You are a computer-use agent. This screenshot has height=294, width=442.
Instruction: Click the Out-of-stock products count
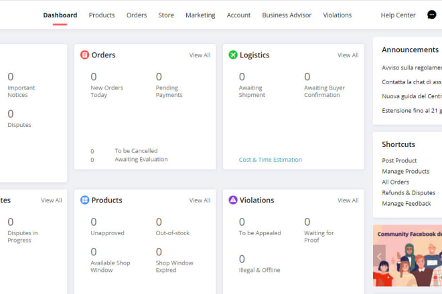159,222
